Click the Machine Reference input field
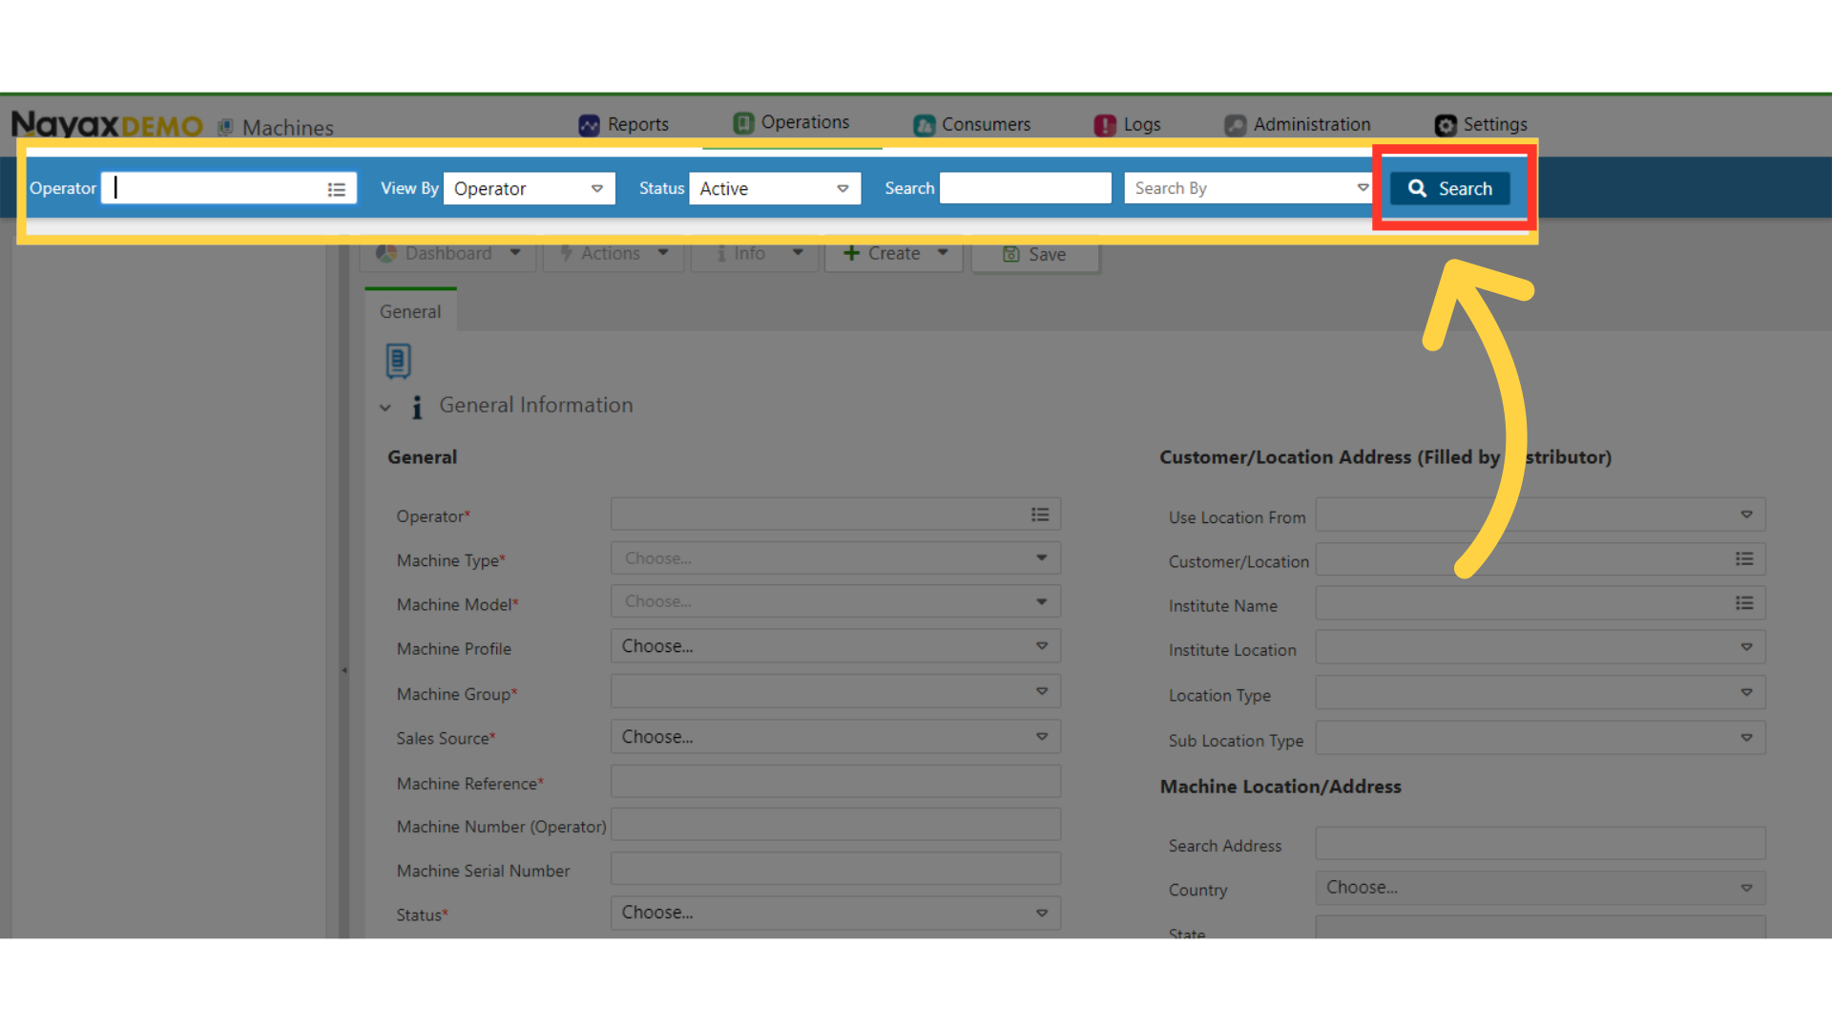 pyautogui.click(x=836, y=782)
